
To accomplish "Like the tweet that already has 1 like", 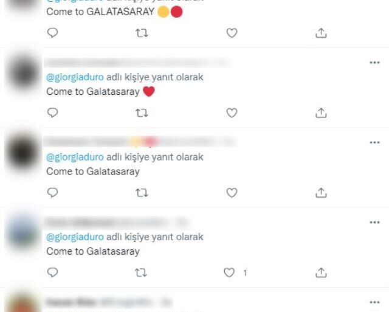I will (229, 272).
